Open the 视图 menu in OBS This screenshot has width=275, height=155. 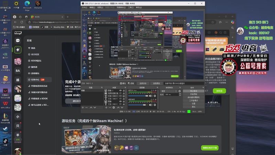click(x=100, y=7)
